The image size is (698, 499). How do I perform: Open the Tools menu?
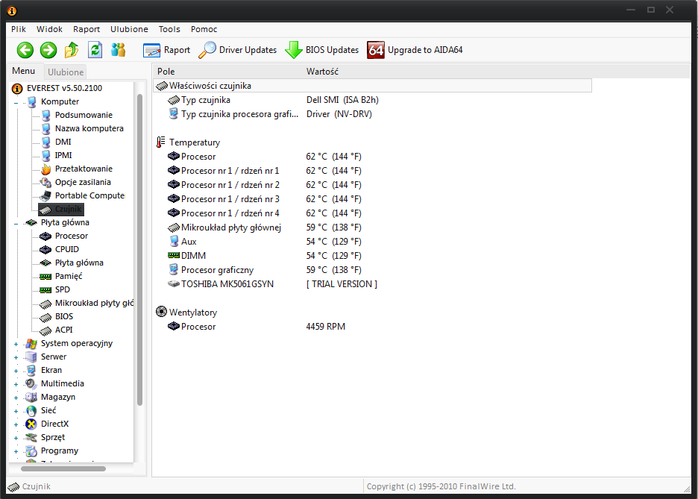(x=169, y=29)
